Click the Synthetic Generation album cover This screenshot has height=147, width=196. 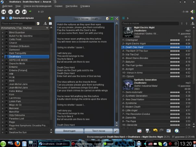click(x=128, y=84)
